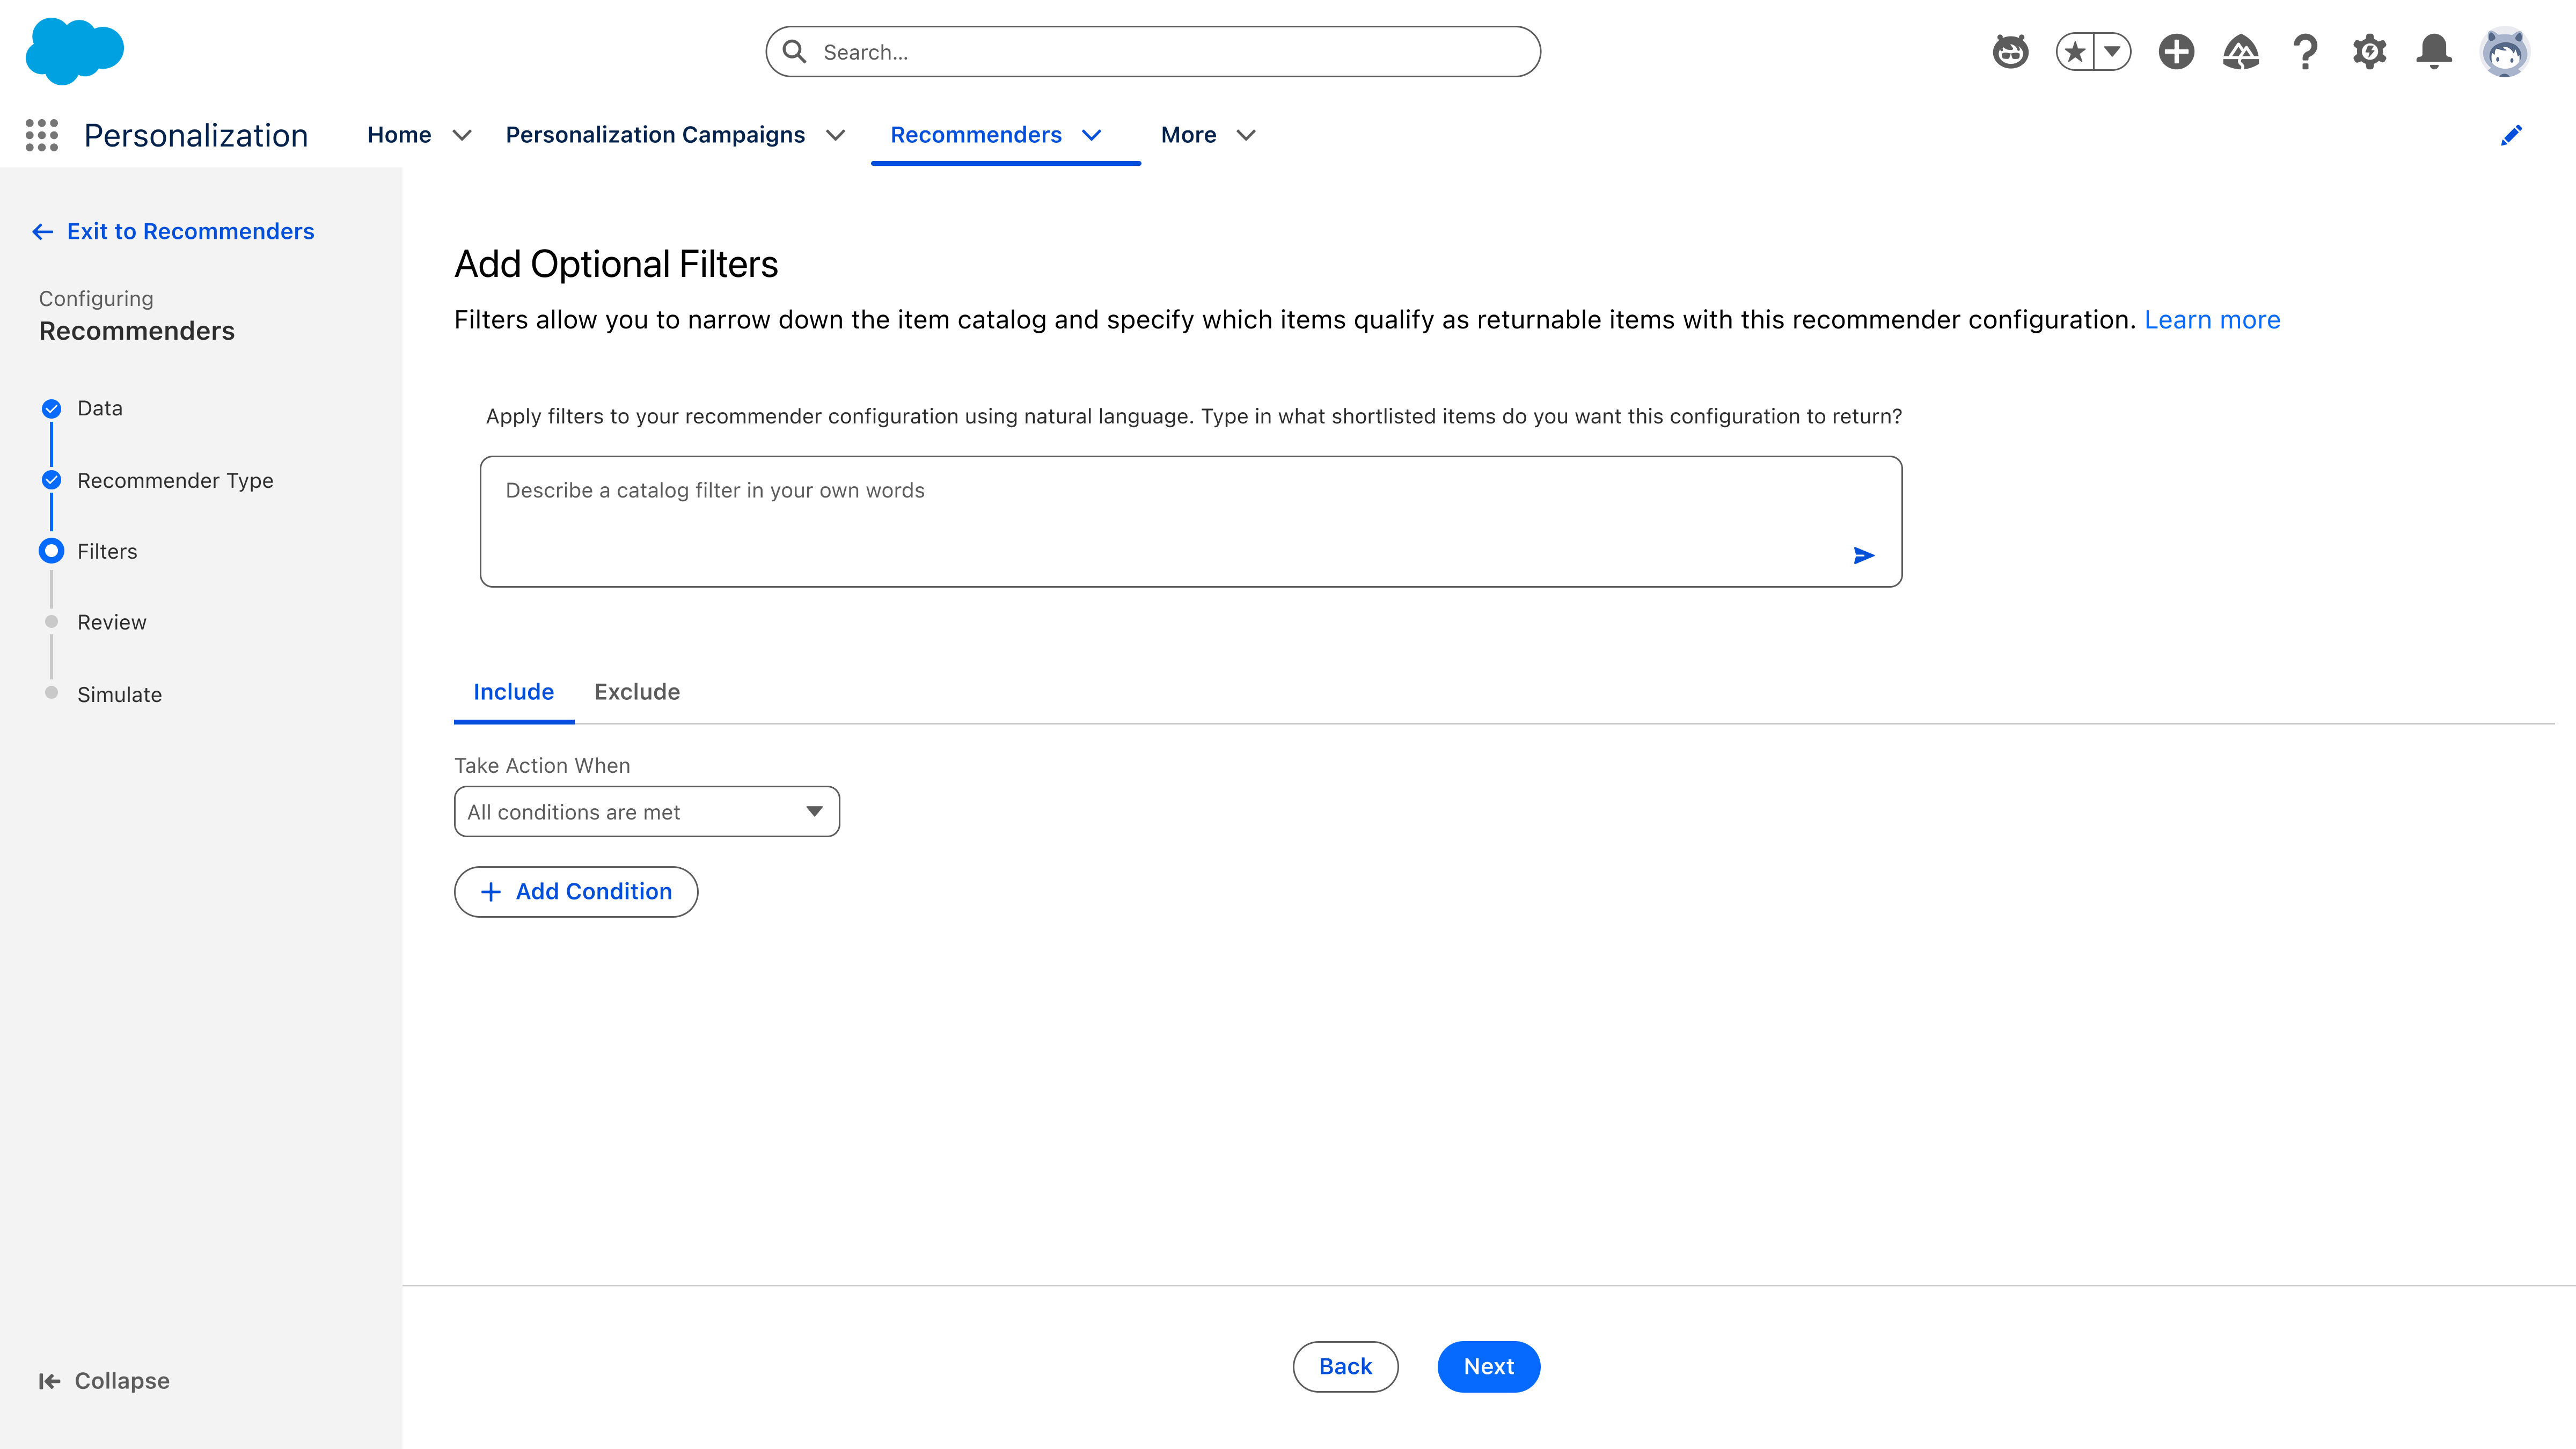Click the Recommender Type step checkmark icon

click(51, 480)
